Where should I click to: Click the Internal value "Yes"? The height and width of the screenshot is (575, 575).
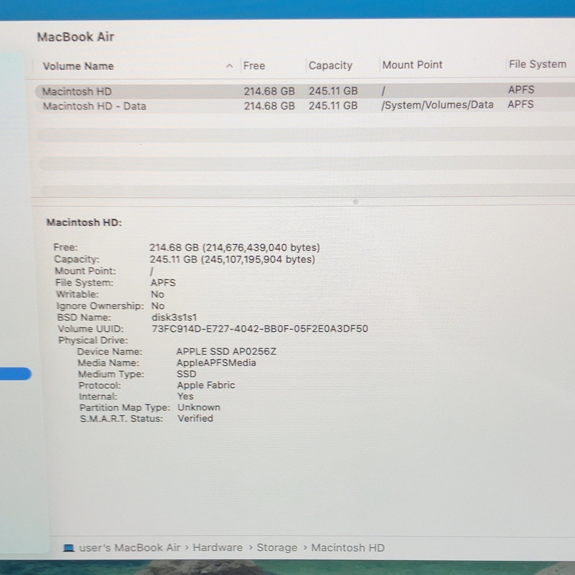pyautogui.click(x=186, y=396)
